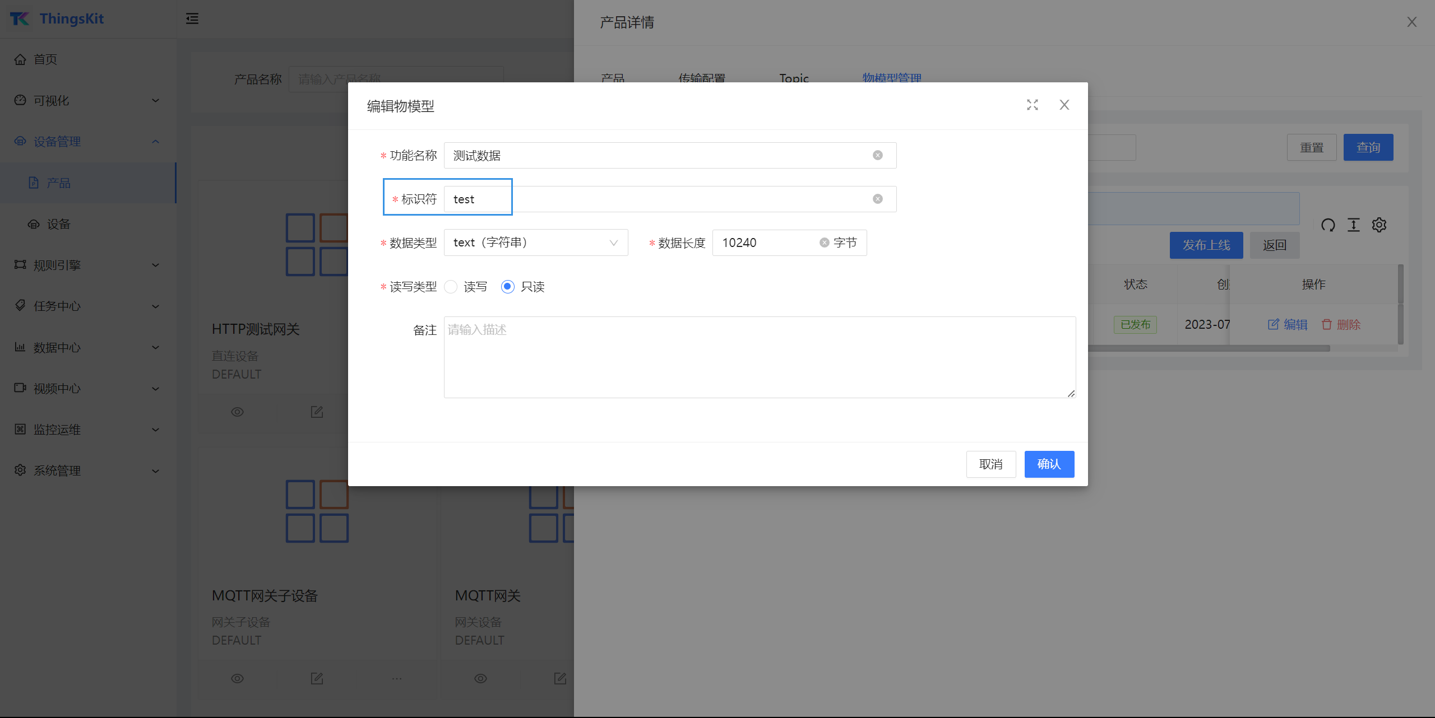Image resolution: width=1435 pixels, height=718 pixels.
Task: Select the 只读 radio option
Action: click(508, 287)
